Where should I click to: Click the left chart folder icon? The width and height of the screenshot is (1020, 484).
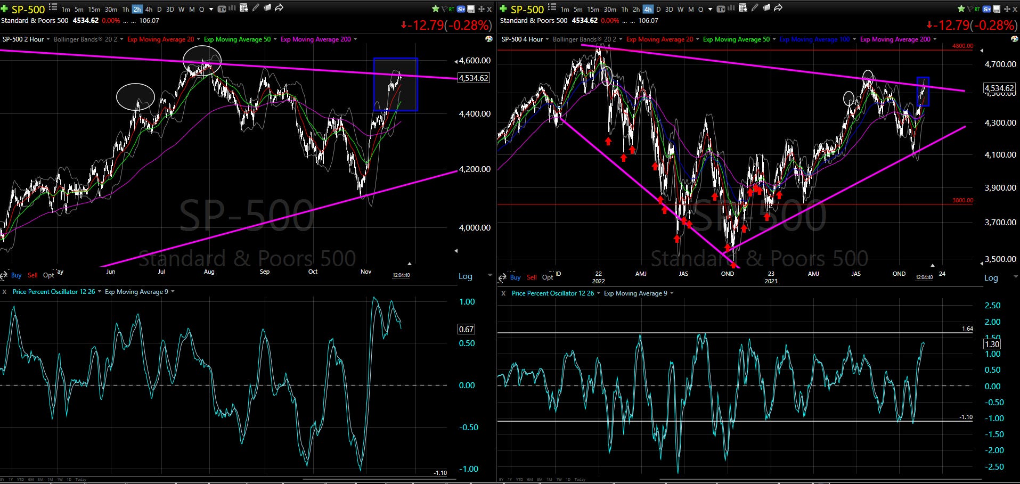[x=267, y=7]
